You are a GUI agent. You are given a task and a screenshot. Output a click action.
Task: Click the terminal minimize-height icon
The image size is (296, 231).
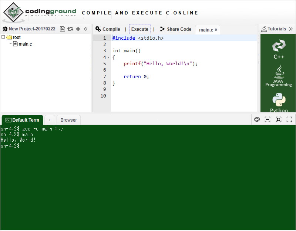click(x=268, y=119)
